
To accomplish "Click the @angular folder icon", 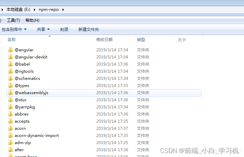I will pyautogui.click(x=10, y=50).
